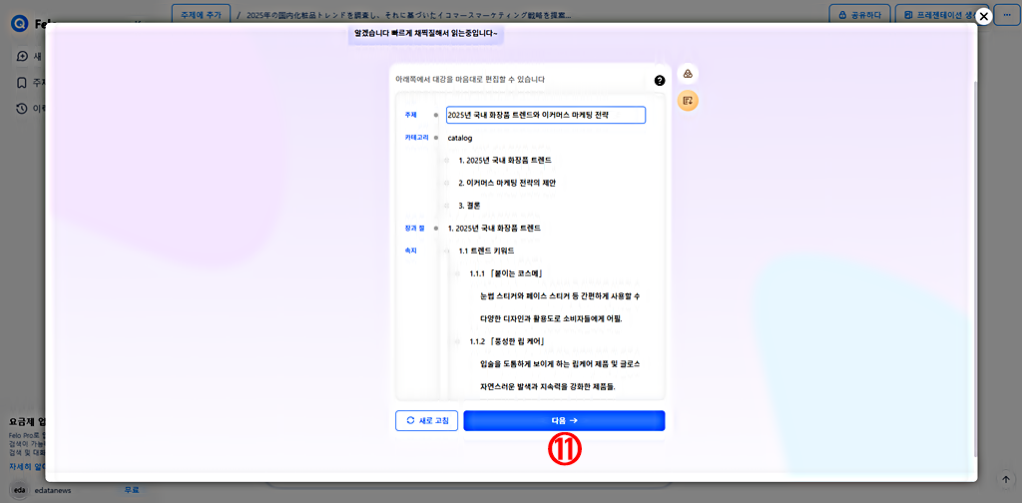Open the history clock sidebar icon

coord(22,108)
